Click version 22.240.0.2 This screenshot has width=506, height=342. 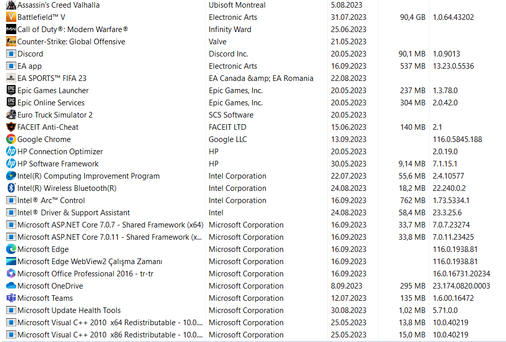[449, 188]
